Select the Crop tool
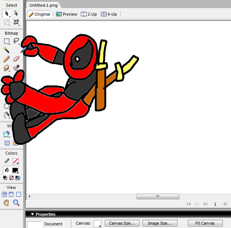This screenshot has height=228, width=231. [16, 22]
